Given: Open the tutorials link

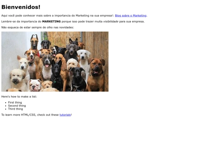Looking at the screenshot, I should [x=65, y=115].
